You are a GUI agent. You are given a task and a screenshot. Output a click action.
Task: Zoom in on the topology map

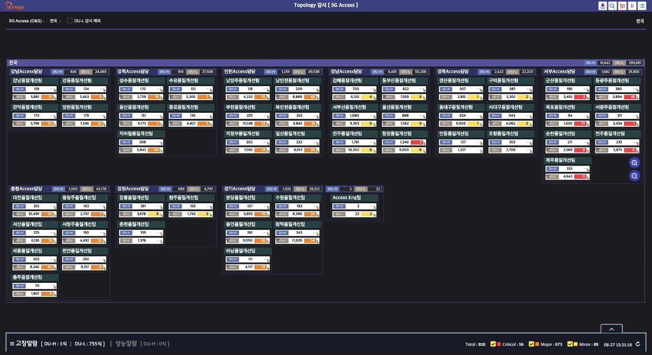point(635,163)
